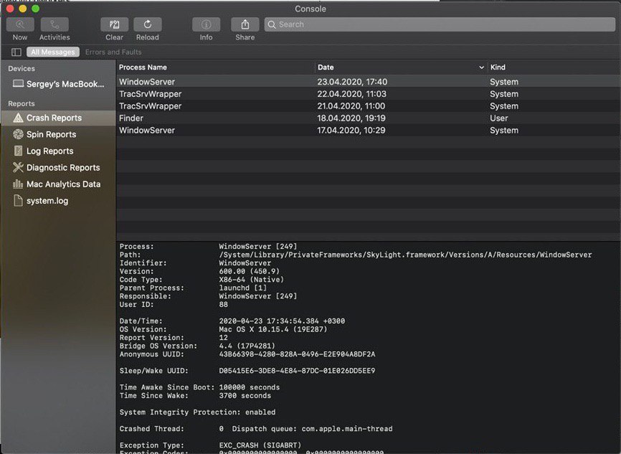Click the Reports section header

point(22,104)
